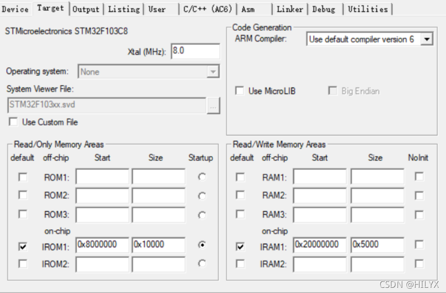The height and width of the screenshot is (293, 446).
Task: Open the Utilities tab
Action: [368, 9]
